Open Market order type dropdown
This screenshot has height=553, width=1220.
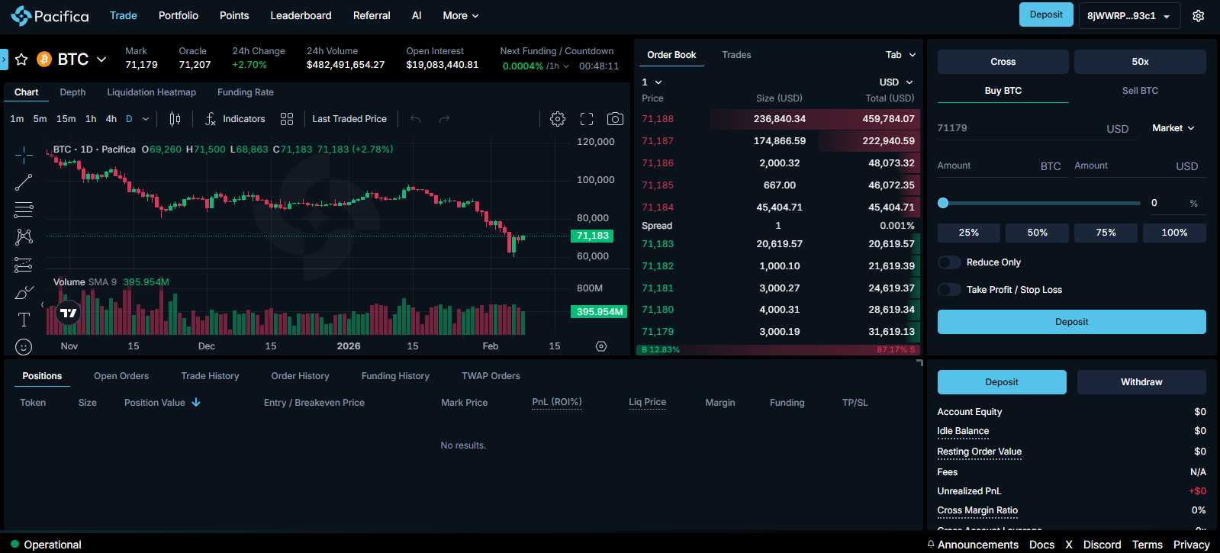[x=1173, y=128]
